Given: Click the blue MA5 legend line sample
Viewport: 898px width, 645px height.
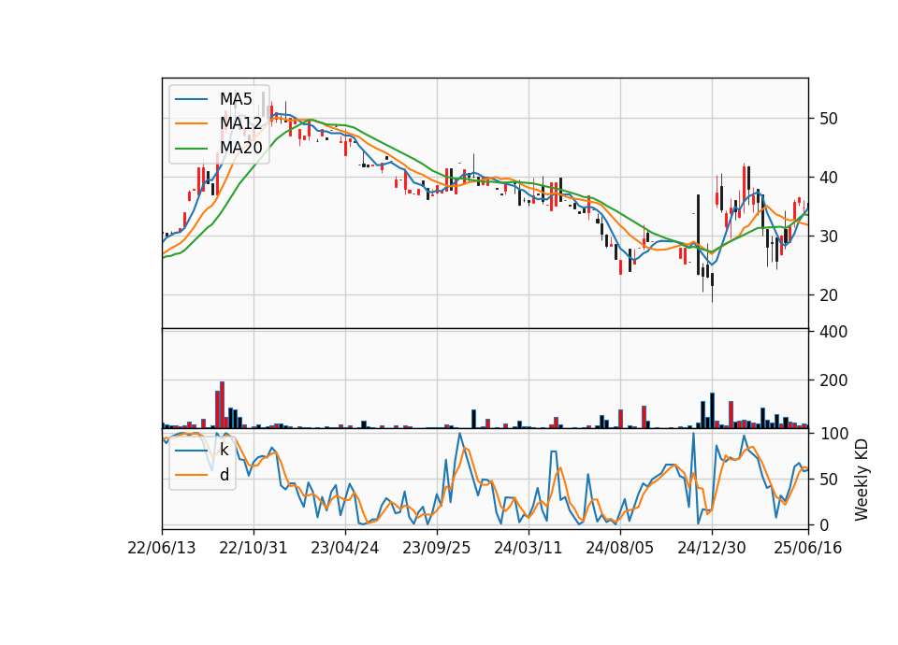Looking at the screenshot, I should (x=191, y=99).
